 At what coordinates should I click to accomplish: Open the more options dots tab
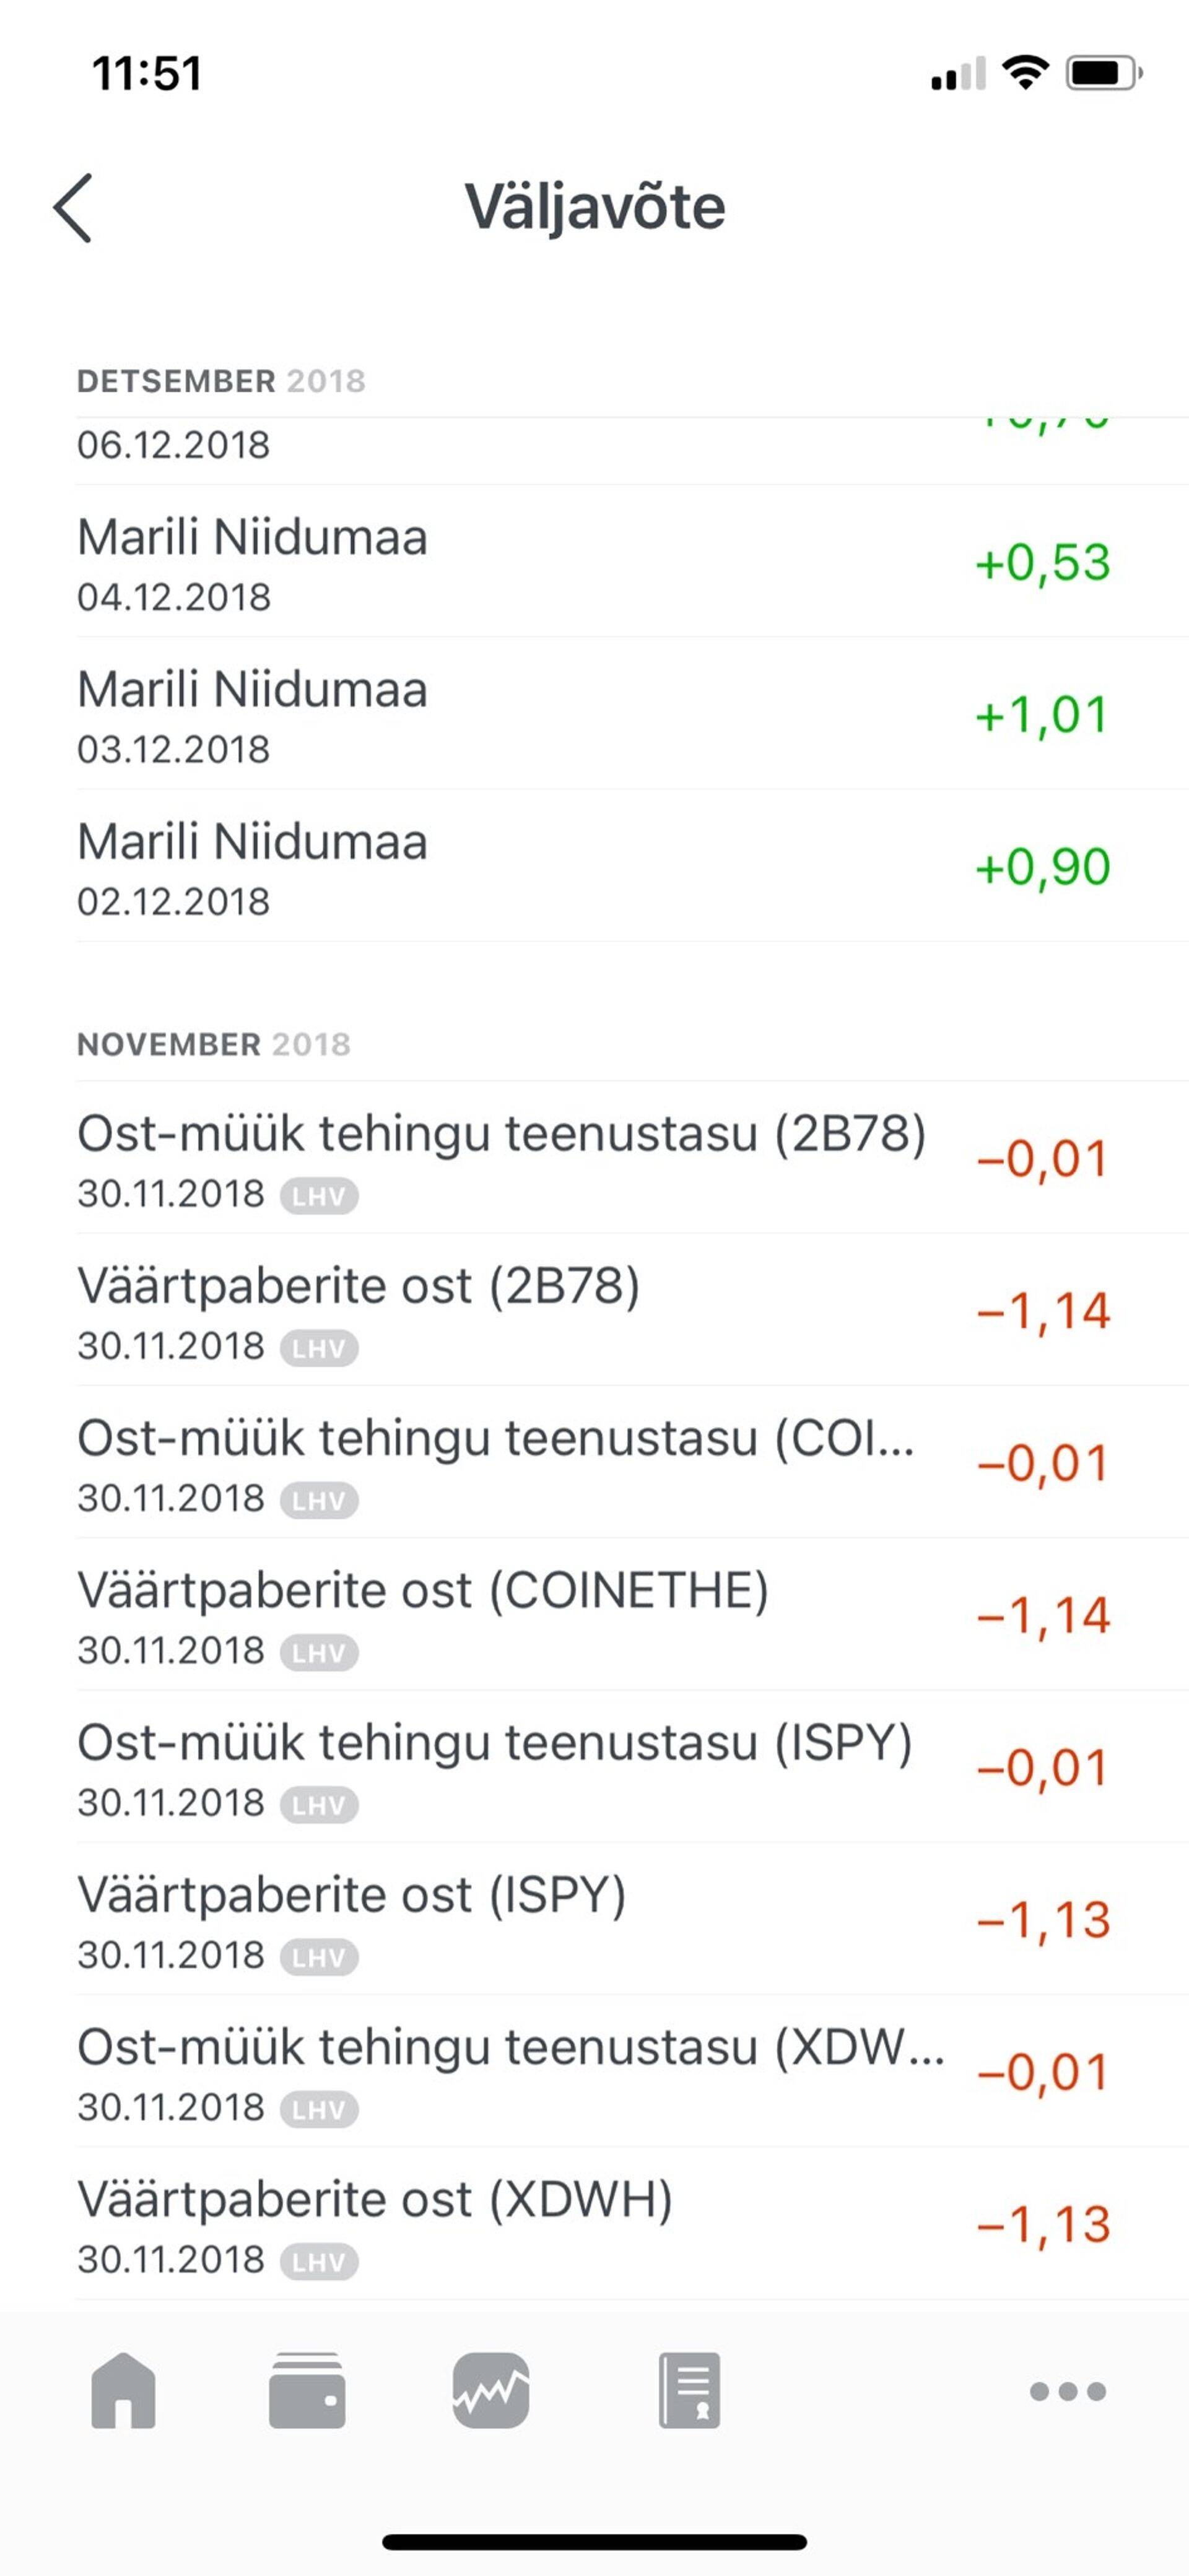pos(1067,2391)
